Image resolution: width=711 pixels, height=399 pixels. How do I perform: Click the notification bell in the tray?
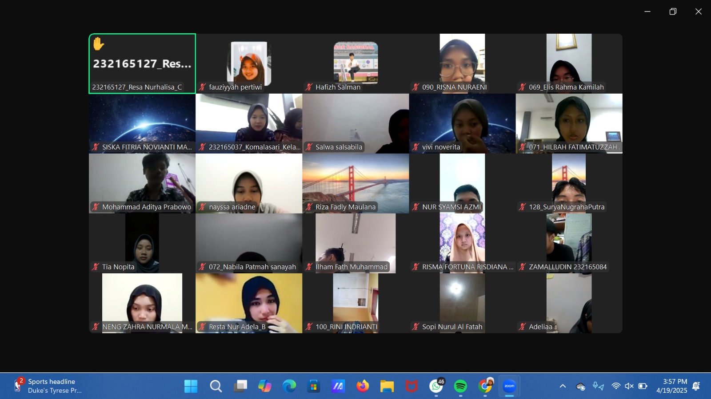[696, 386]
